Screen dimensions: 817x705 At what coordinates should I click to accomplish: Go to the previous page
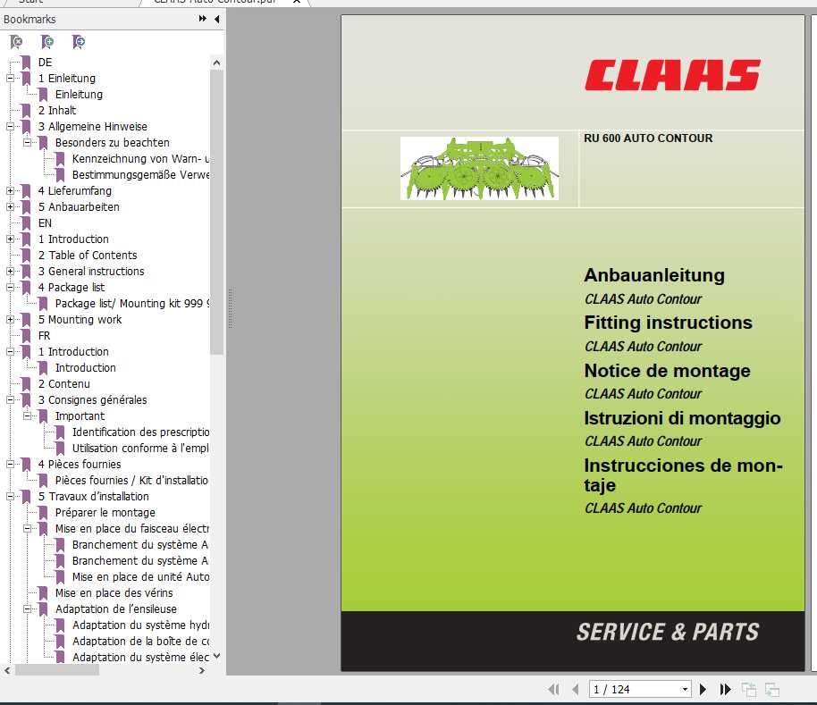pyautogui.click(x=576, y=689)
